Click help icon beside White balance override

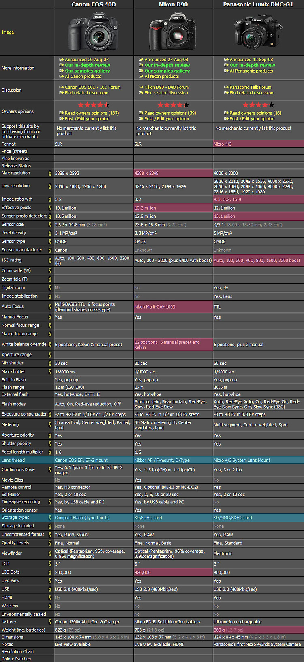(50, 345)
